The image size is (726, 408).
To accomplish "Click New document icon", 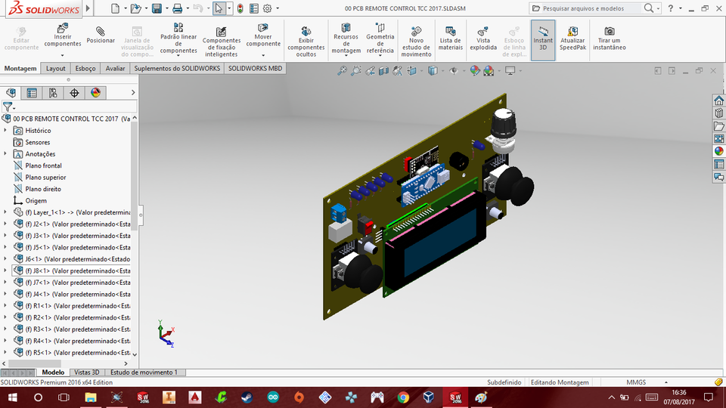I will pos(115,8).
